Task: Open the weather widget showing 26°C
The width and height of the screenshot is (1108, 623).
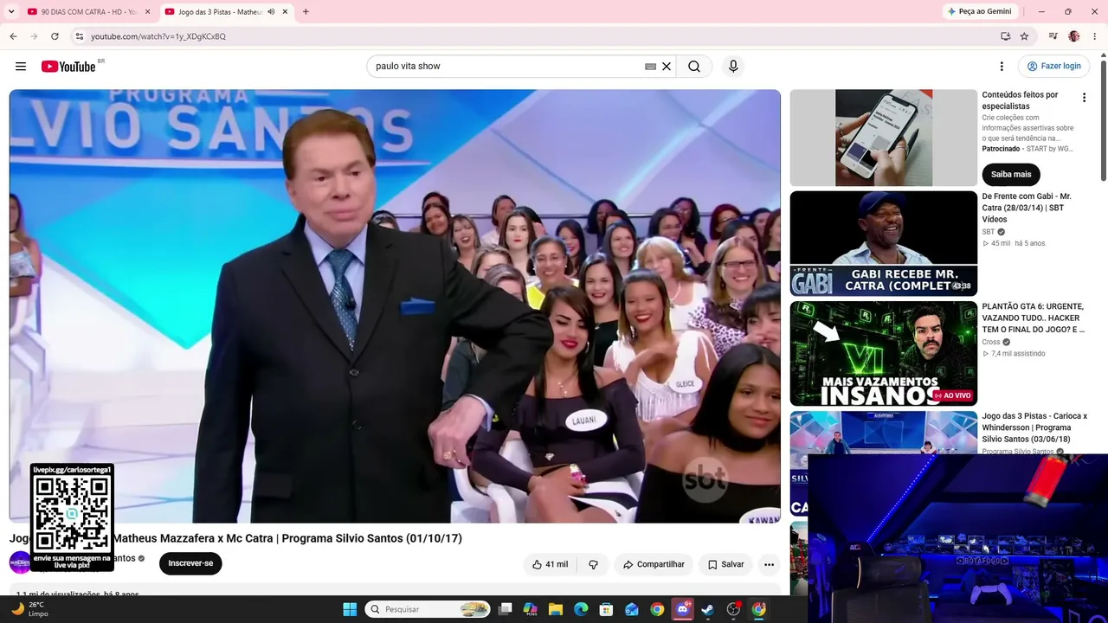Action: tap(30, 609)
